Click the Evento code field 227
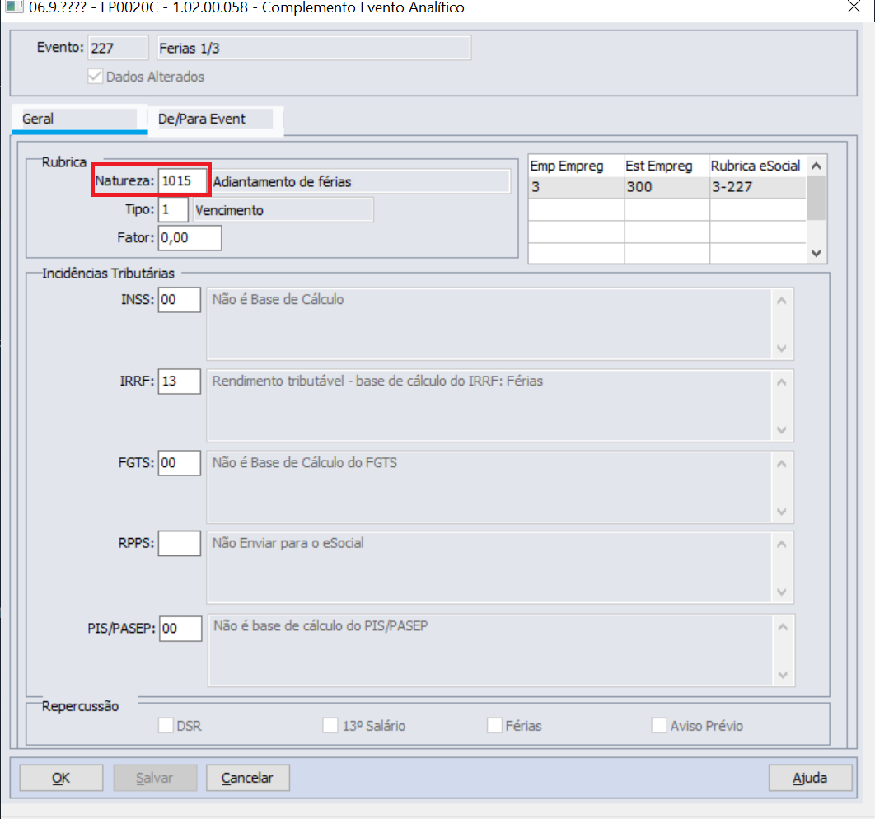 click(119, 48)
